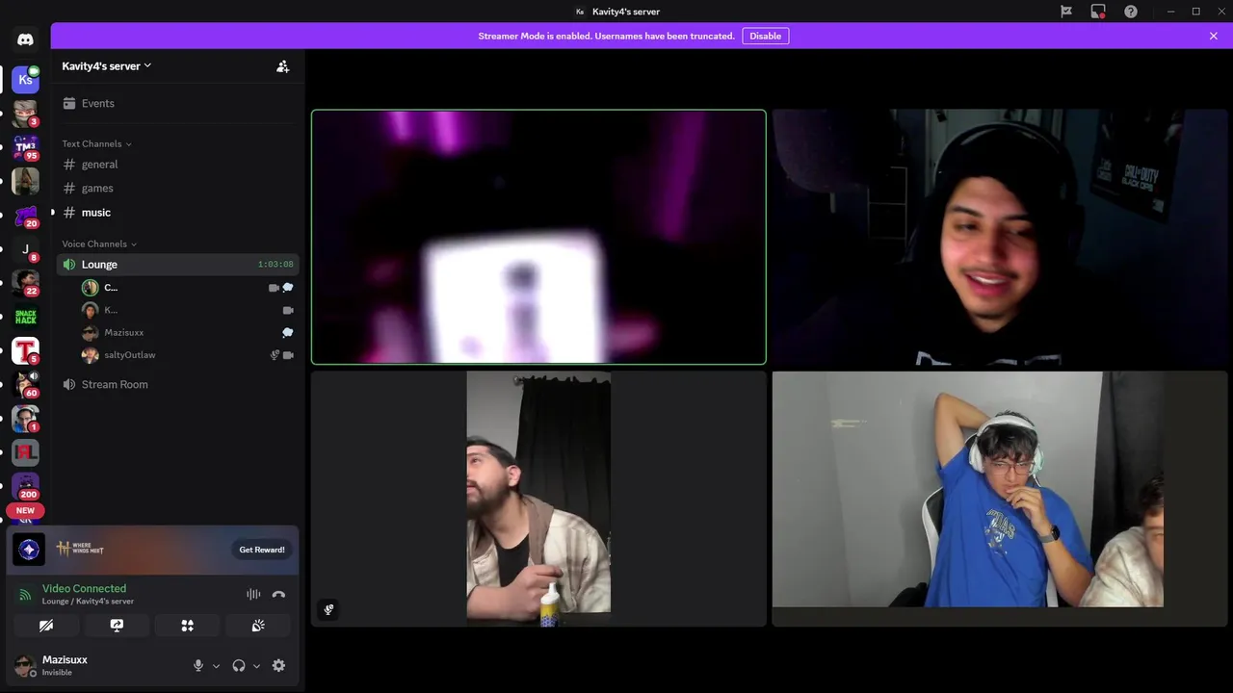Select user C... in Lounge

188,288
